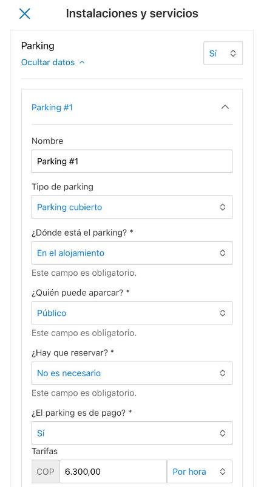Open the ¿Quién puede aparcar? dropdown
The width and height of the screenshot is (264, 487).
point(132,313)
